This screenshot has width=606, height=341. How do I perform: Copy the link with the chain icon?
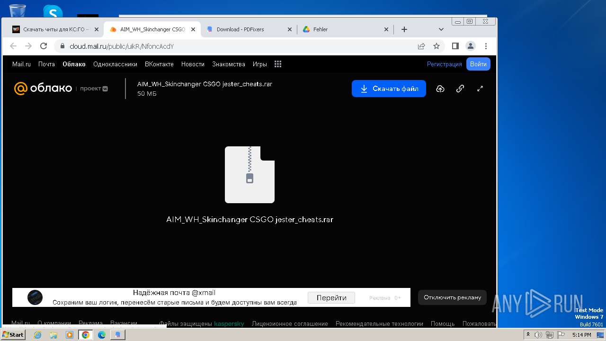(x=460, y=89)
